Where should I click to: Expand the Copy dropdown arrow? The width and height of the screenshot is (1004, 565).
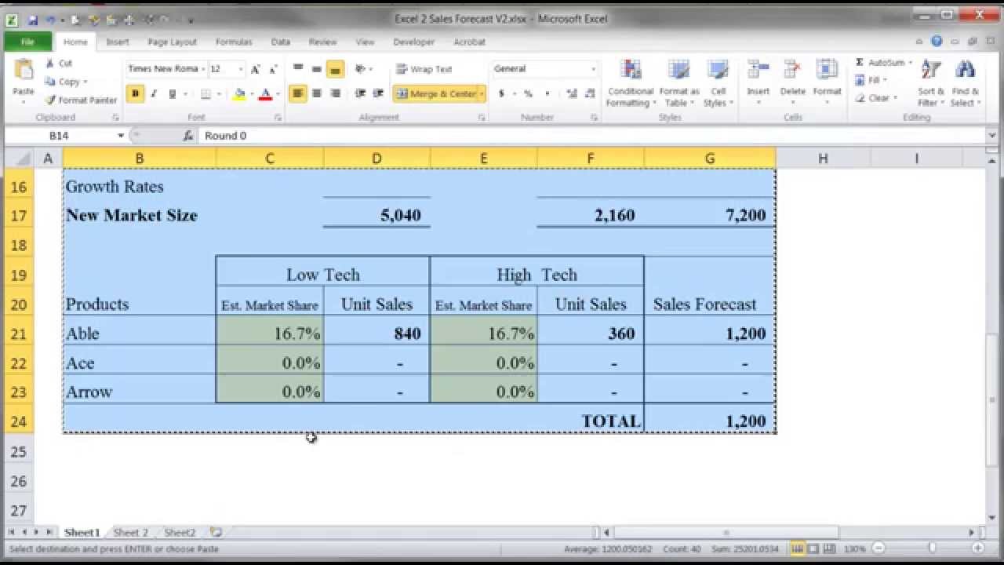(x=85, y=82)
